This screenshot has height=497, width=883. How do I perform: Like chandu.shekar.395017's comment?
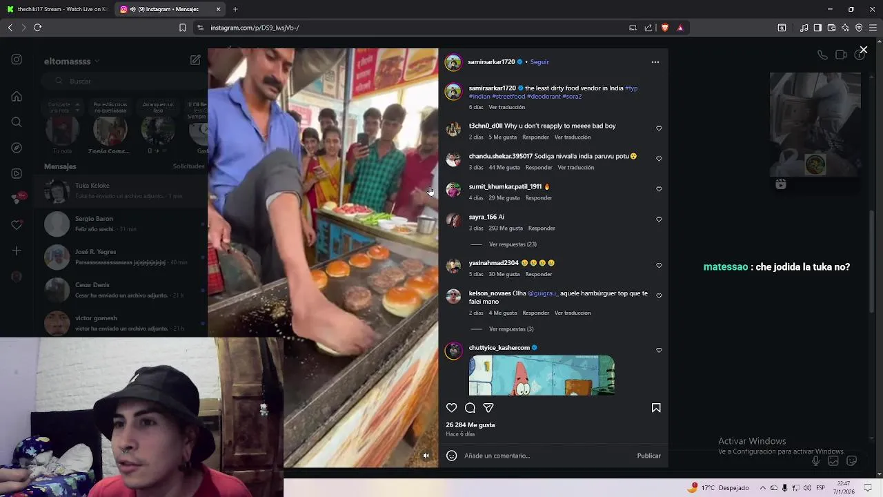(659, 159)
